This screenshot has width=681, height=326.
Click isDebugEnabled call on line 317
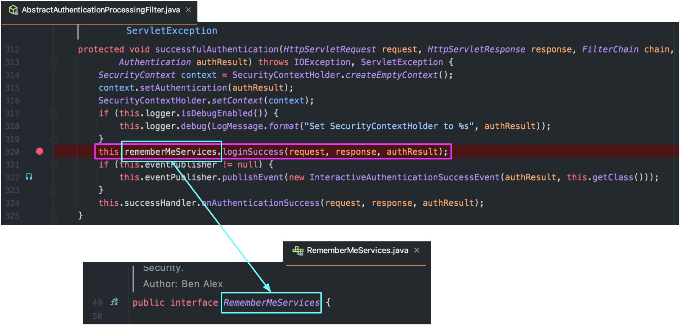[x=217, y=113]
